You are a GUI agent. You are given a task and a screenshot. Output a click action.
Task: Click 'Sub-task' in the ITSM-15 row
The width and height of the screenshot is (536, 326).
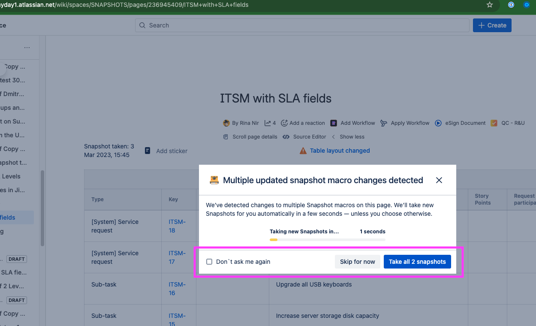point(104,316)
